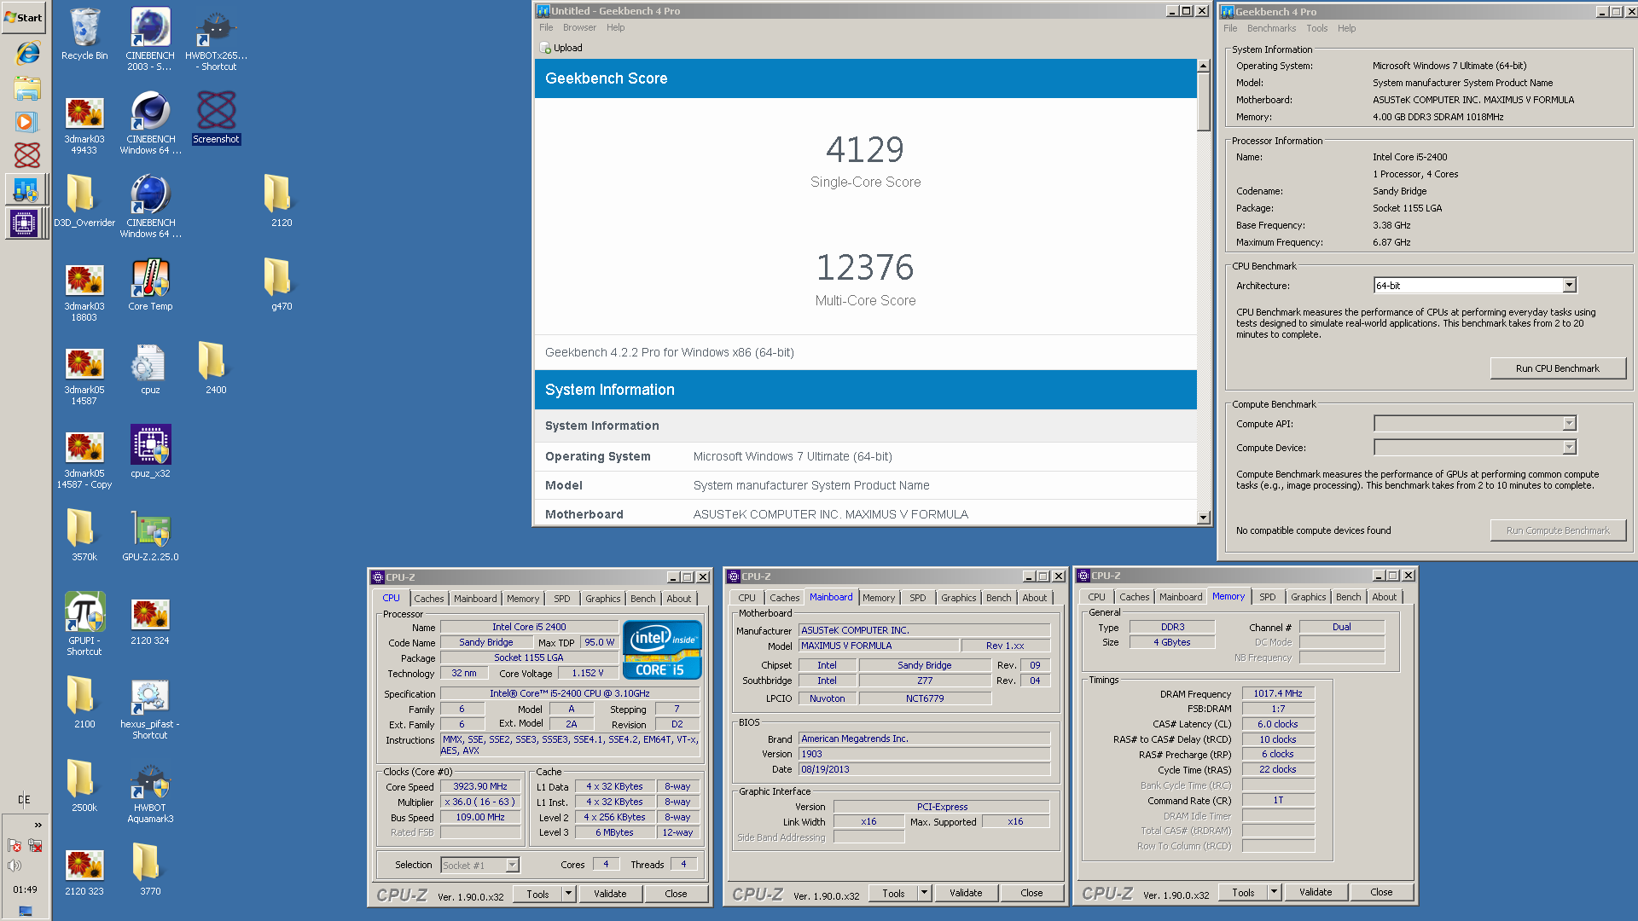Screen dimensions: 1638x921
Task: Launch Internet Explorer from taskbar
Action: (x=27, y=53)
